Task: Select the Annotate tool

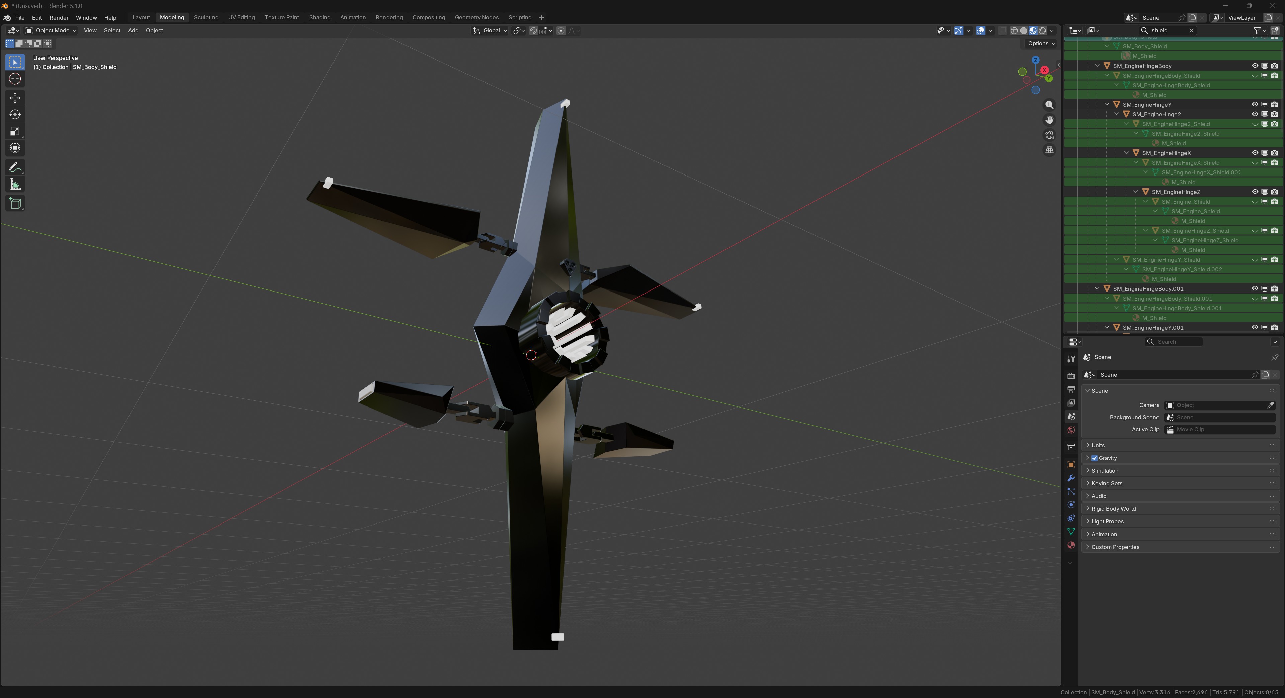Action: tap(15, 167)
